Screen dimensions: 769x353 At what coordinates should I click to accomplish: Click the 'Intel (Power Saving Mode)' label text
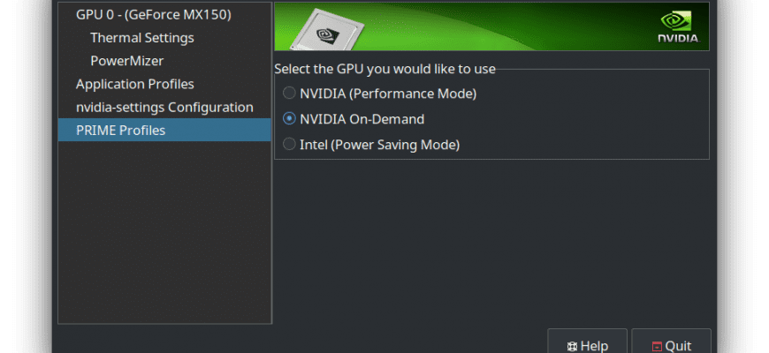(379, 145)
